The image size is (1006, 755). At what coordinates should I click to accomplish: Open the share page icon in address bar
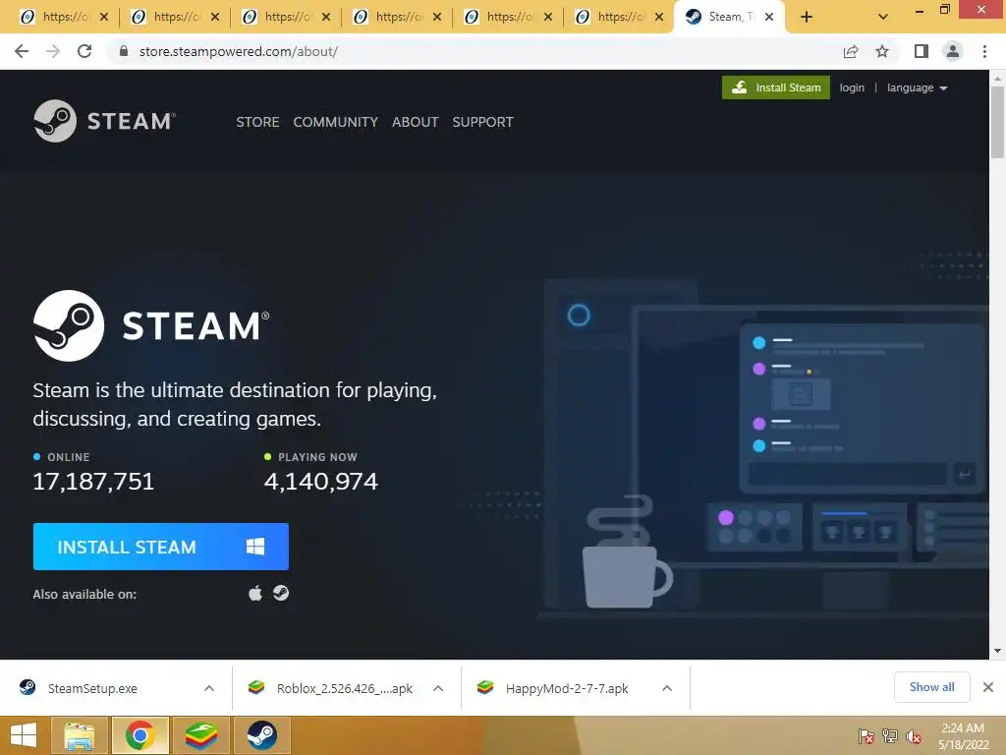pos(851,51)
